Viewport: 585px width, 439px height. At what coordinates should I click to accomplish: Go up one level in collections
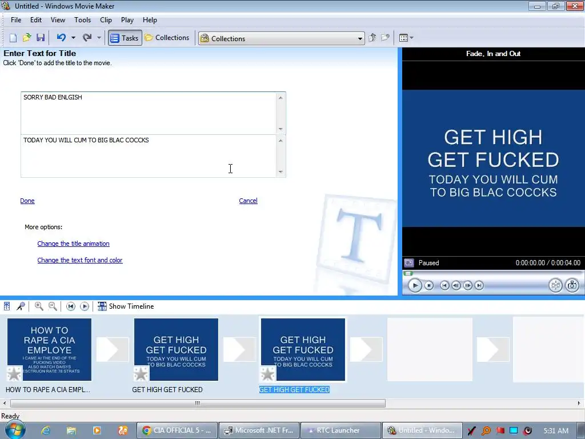(372, 38)
